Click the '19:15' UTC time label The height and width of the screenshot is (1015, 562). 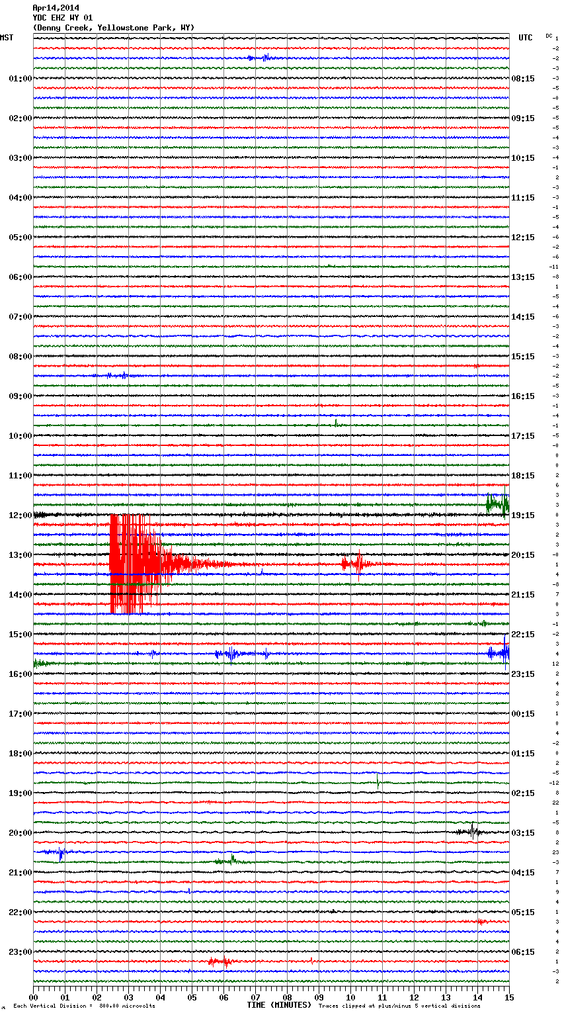(523, 515)
